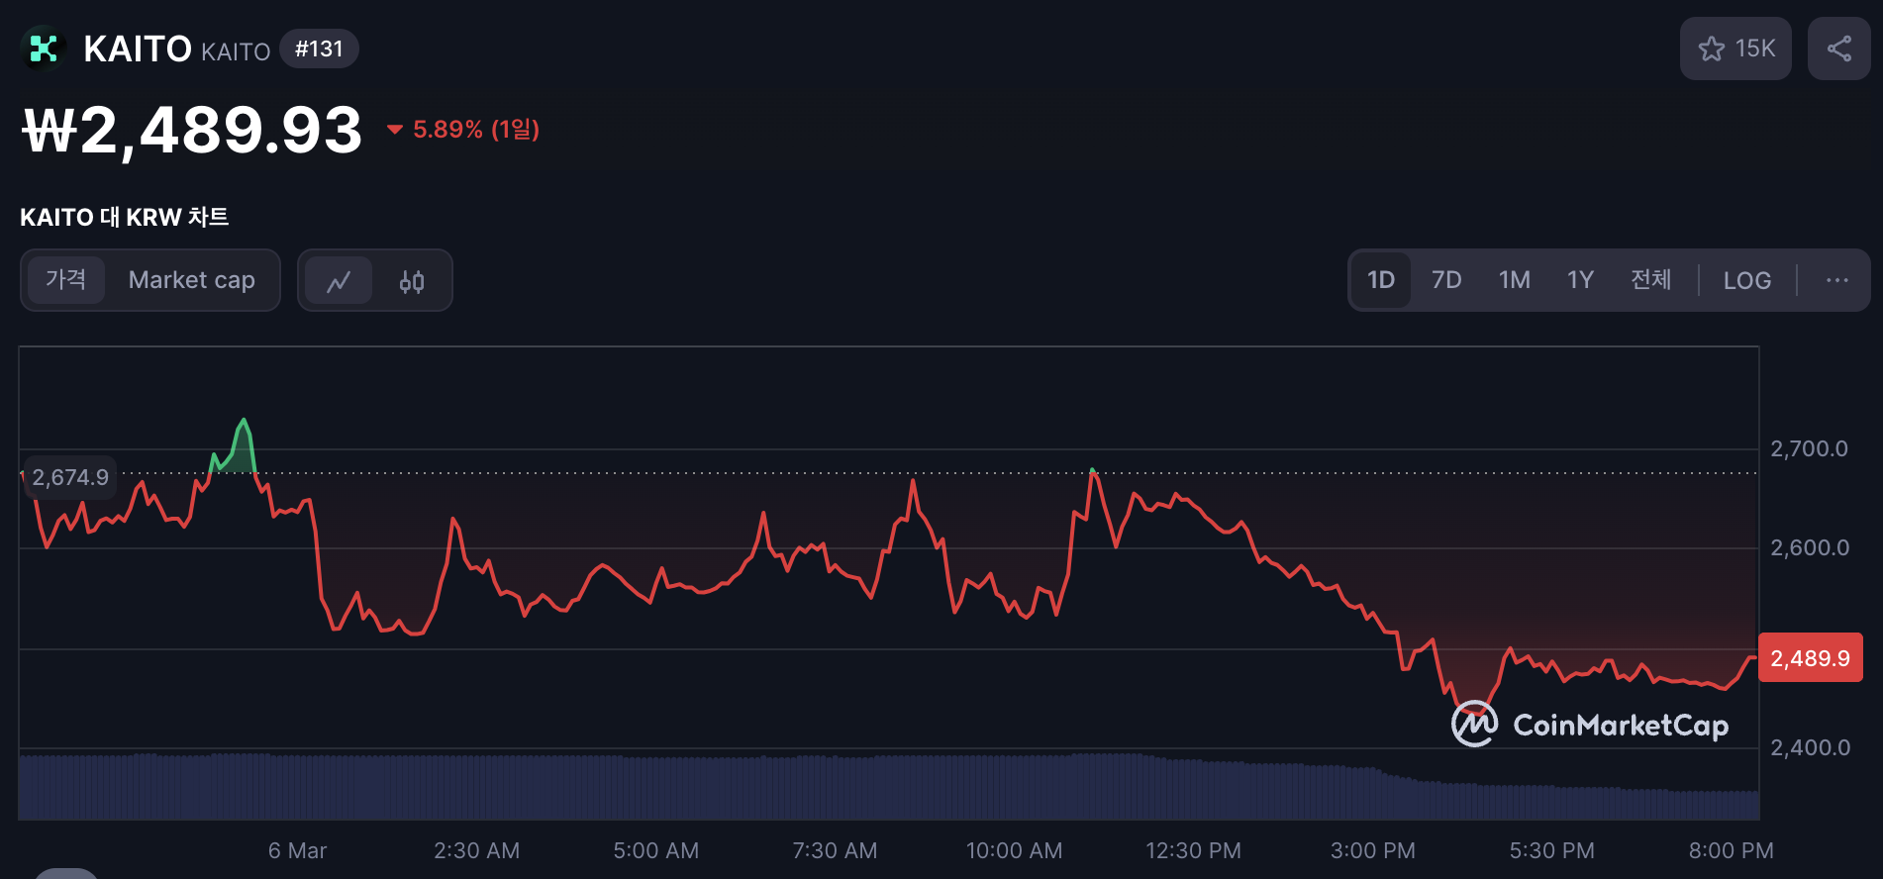Click the 5:00 AM x-axis label
The image size is (1883, 879).
[655, 850]
